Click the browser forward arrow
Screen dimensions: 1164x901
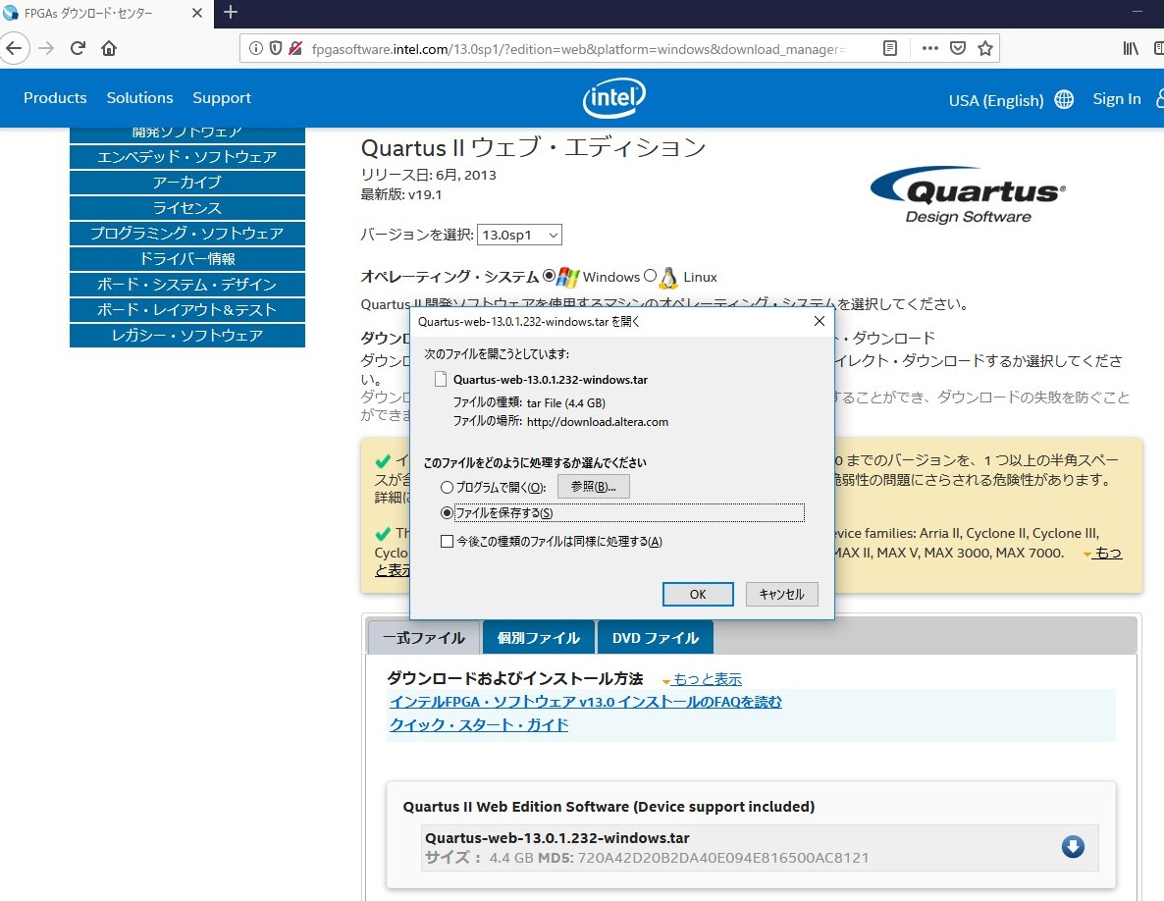[46, 49]
